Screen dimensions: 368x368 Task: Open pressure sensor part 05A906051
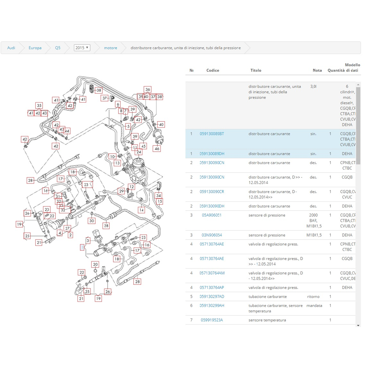[x=212, y=215]
